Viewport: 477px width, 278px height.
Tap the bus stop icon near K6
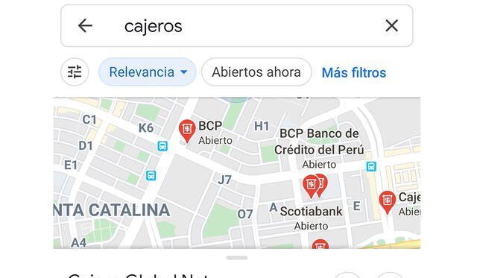[x=162, y=146]
